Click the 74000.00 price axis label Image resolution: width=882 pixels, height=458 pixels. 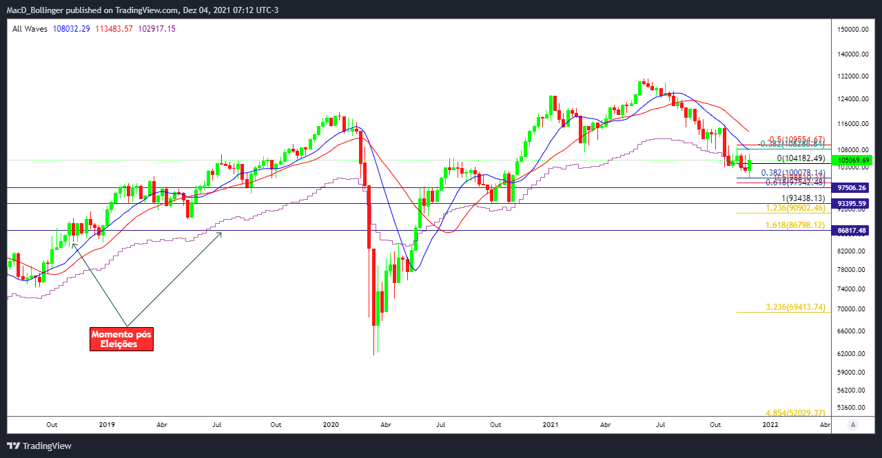tap(852, 290)
